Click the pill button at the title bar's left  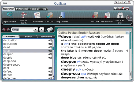[5, 3]
